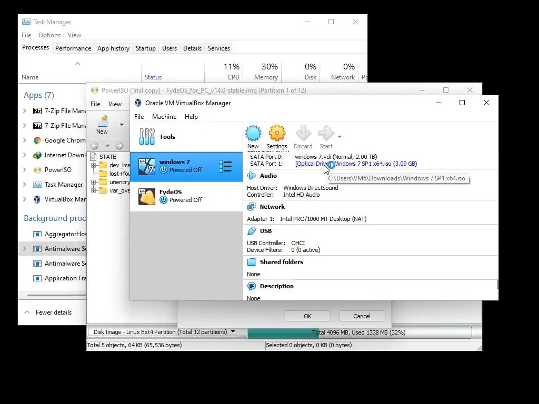Click the Internet Download Manager icon in Task Manager
Screen dimensions: 539x404
(x=37, y=155)
